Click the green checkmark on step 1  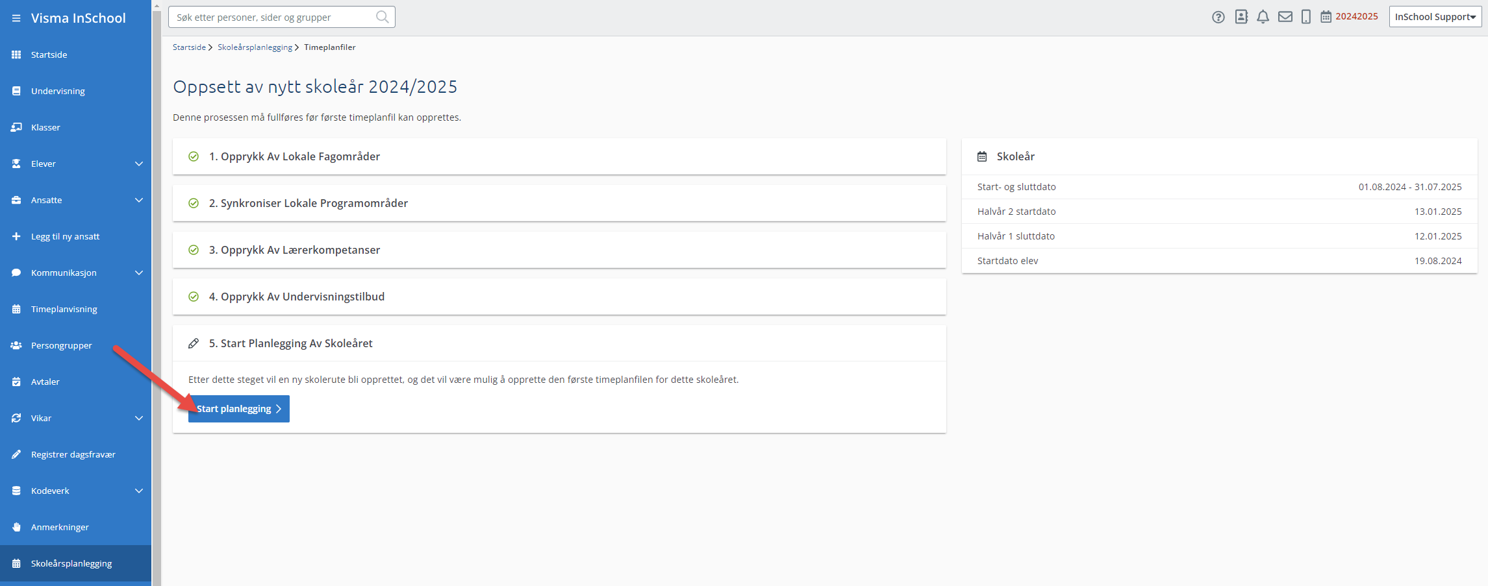[x=194, y=156]
